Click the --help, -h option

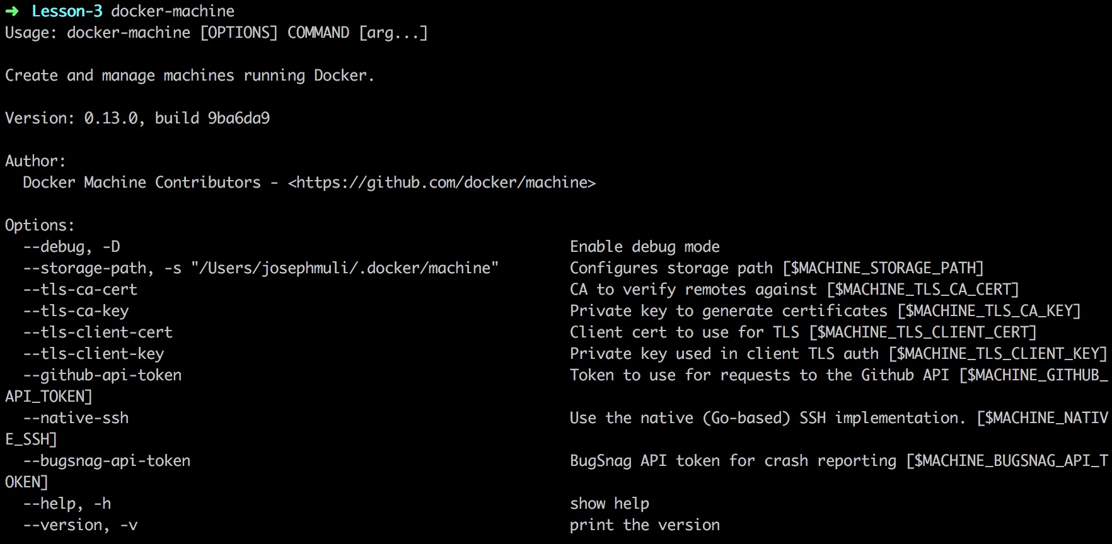coord(67,504)
